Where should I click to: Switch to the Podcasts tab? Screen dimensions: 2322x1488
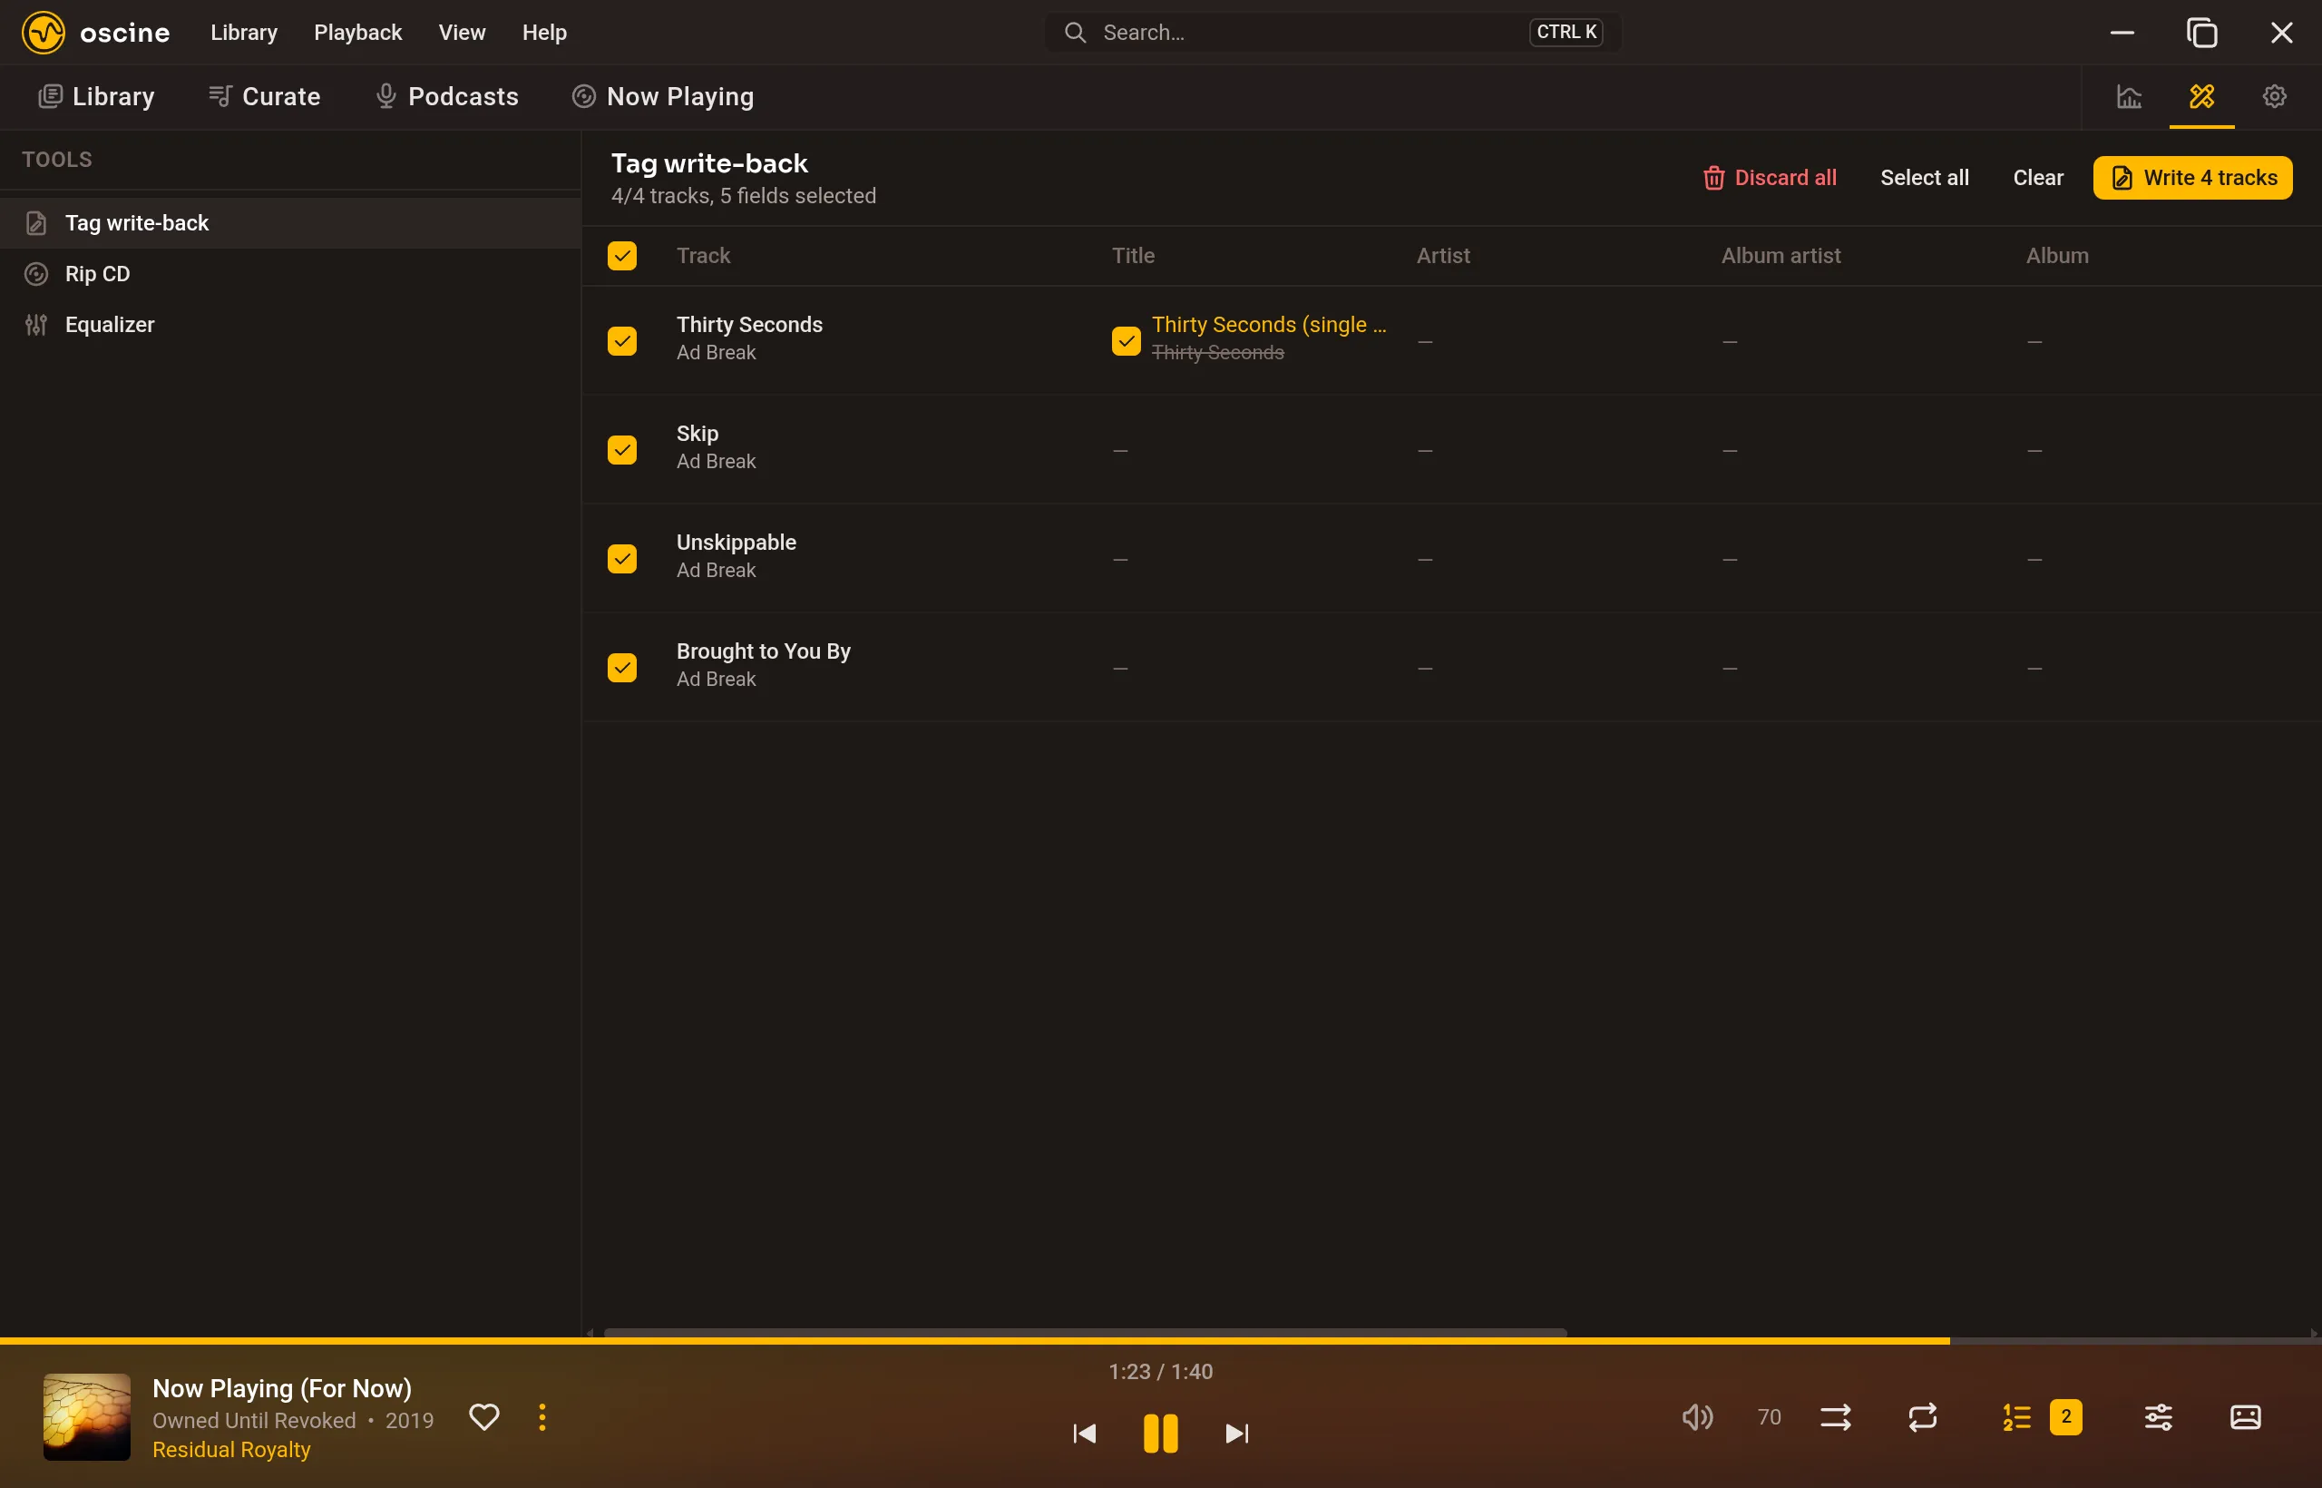pyautogui.click(x=446, y=96)
